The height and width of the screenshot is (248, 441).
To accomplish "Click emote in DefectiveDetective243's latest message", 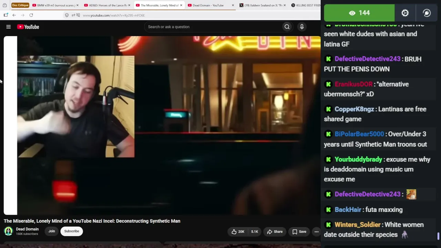I will 411,194.
